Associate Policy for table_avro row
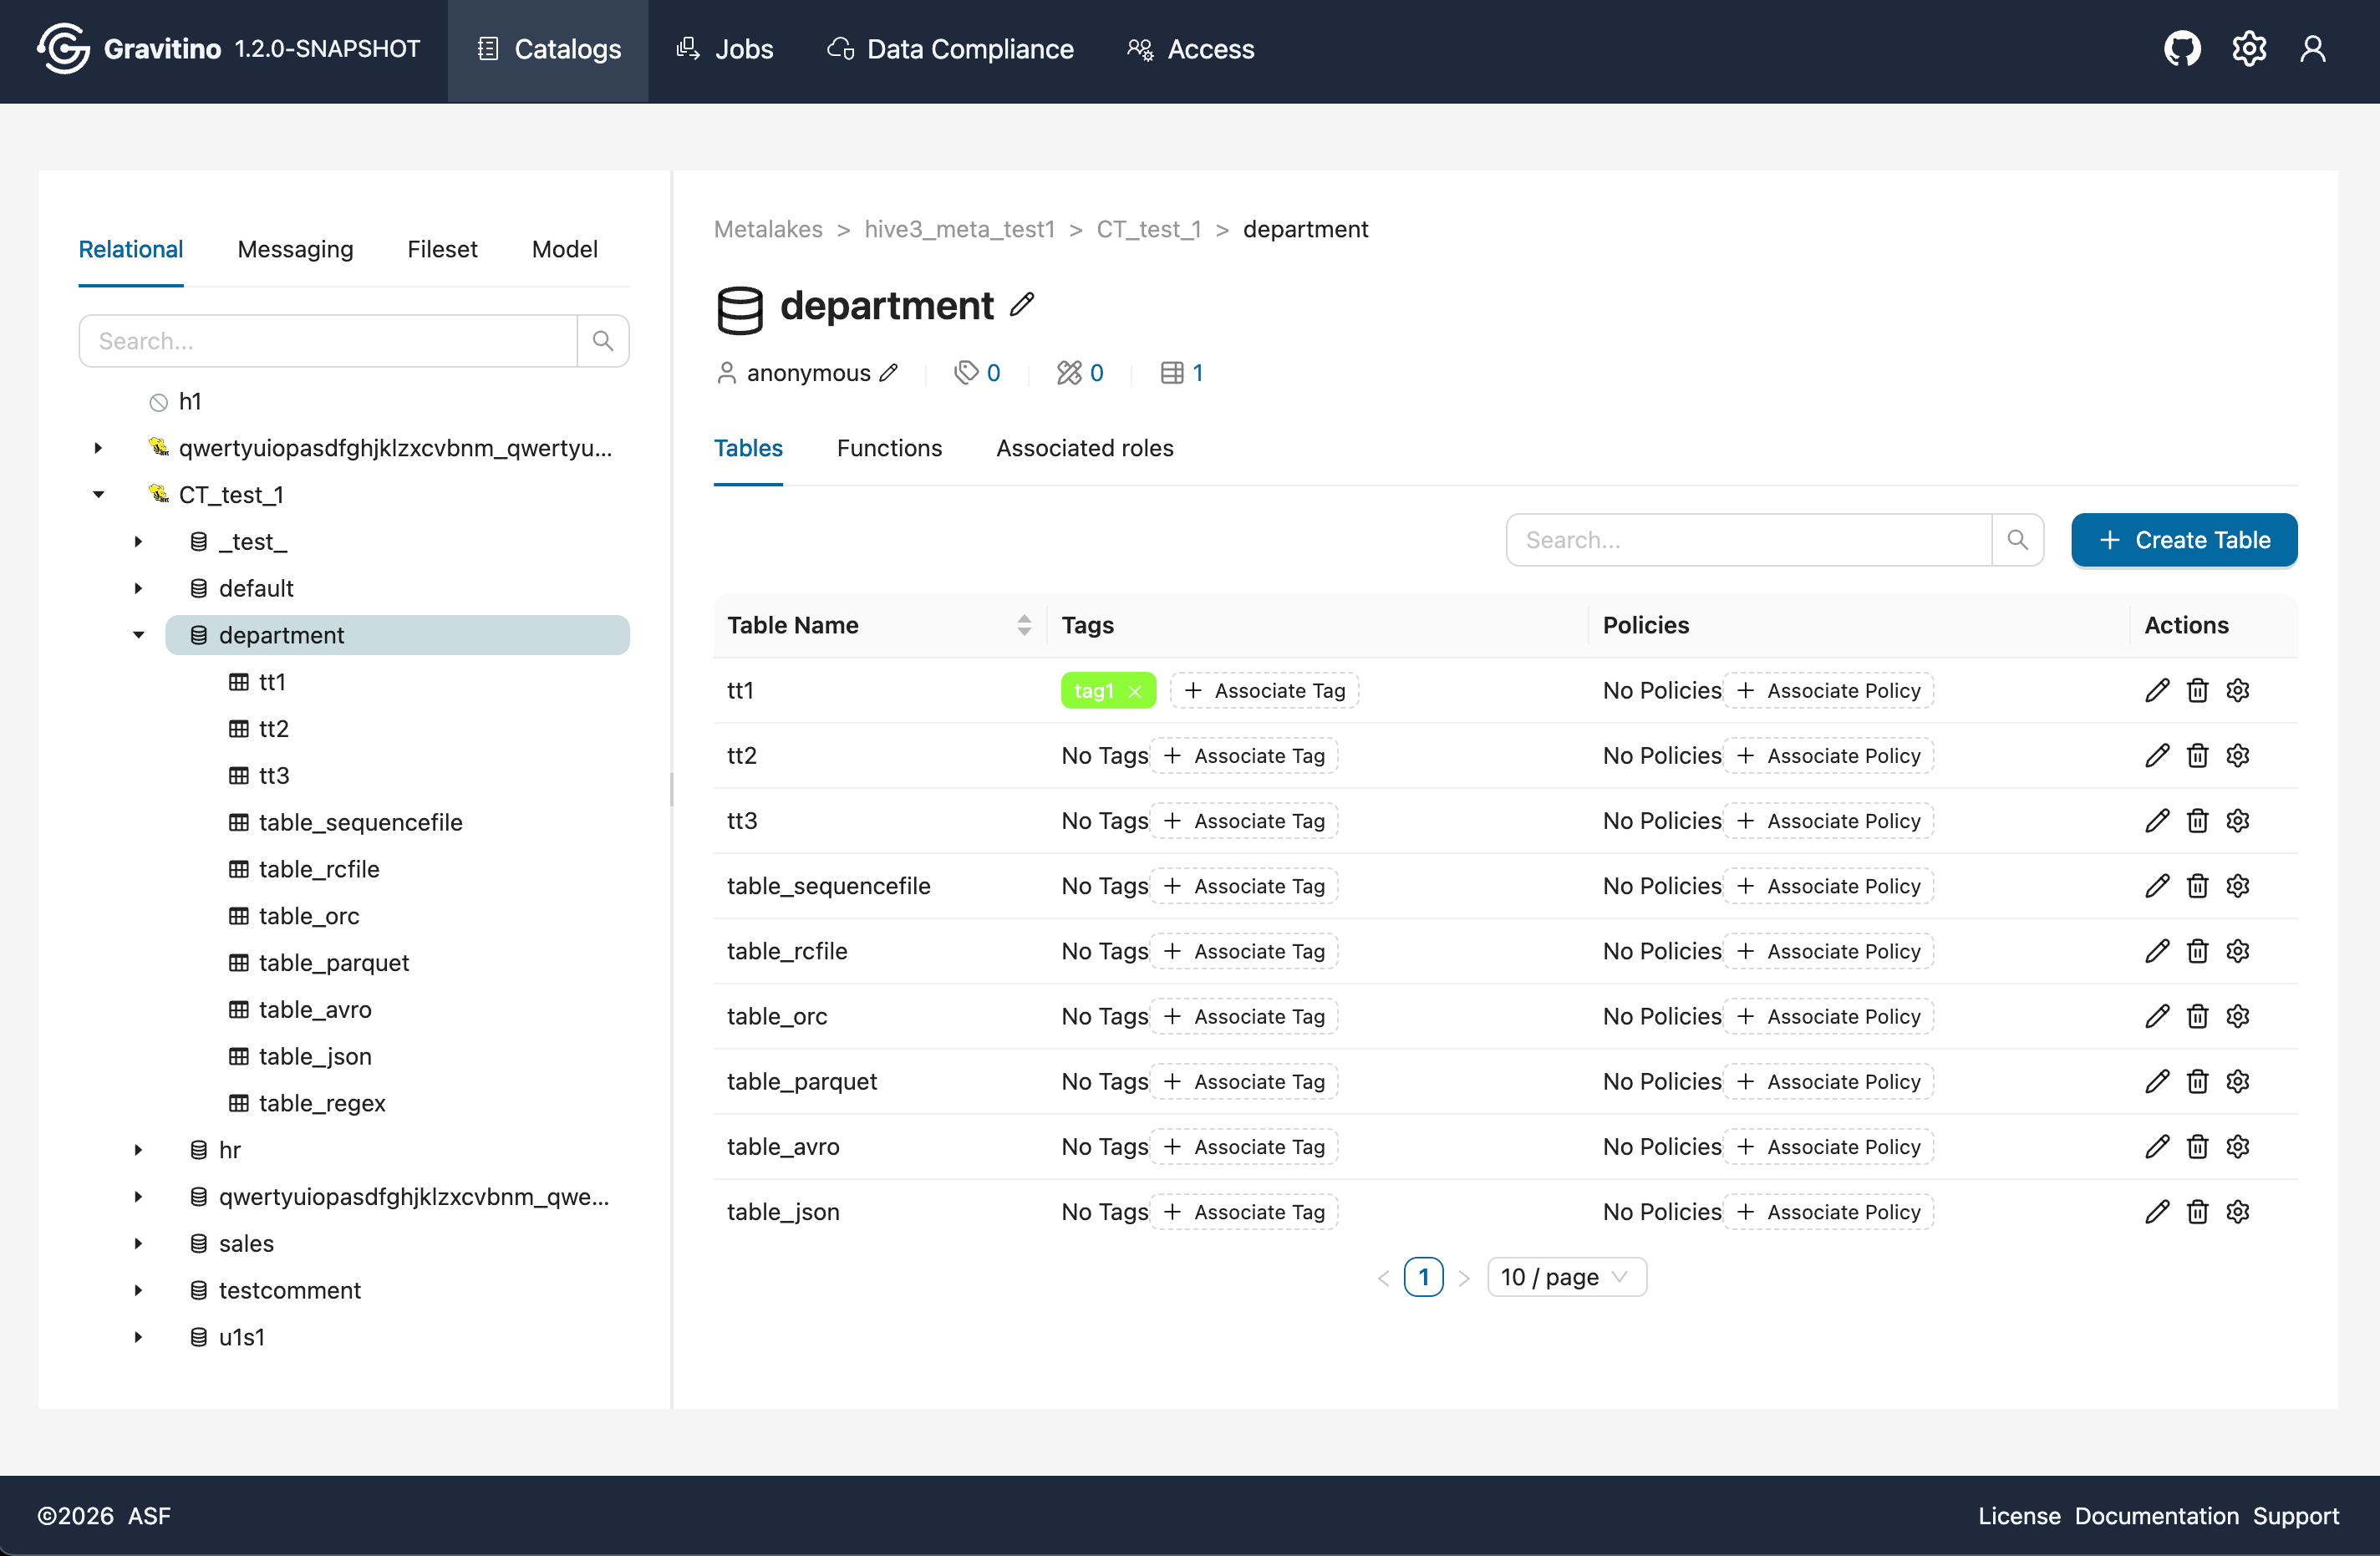The height and width of the screenshot is (1556, 2380). (1828, 1147)
